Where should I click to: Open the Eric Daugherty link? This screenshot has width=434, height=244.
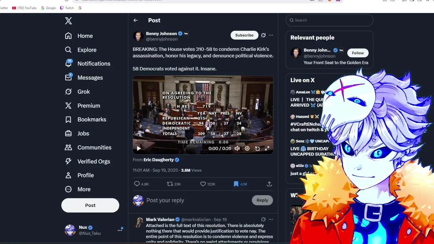(x=159, y=160)
